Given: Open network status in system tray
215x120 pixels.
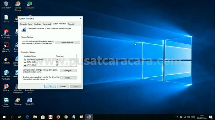Looking at the screenshot, I should [x=185, y=117].
